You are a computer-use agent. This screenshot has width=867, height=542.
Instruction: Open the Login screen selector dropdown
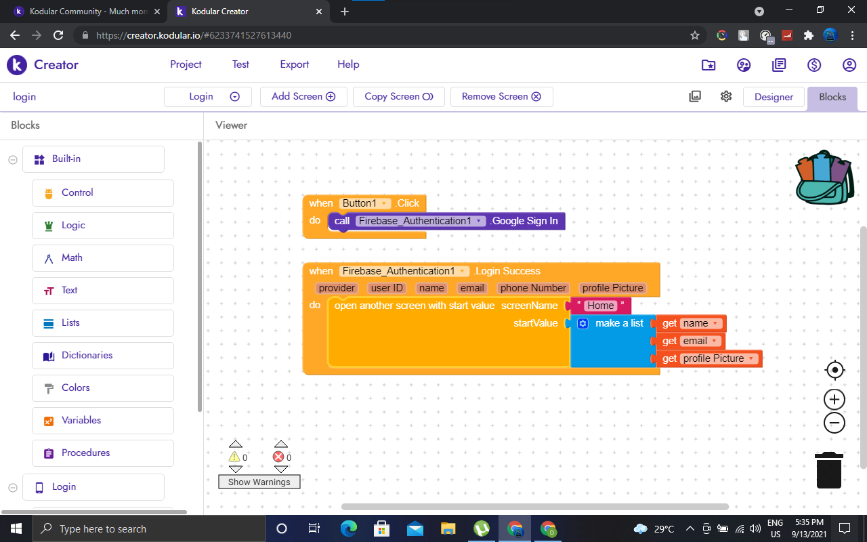(x=208, y=97)
